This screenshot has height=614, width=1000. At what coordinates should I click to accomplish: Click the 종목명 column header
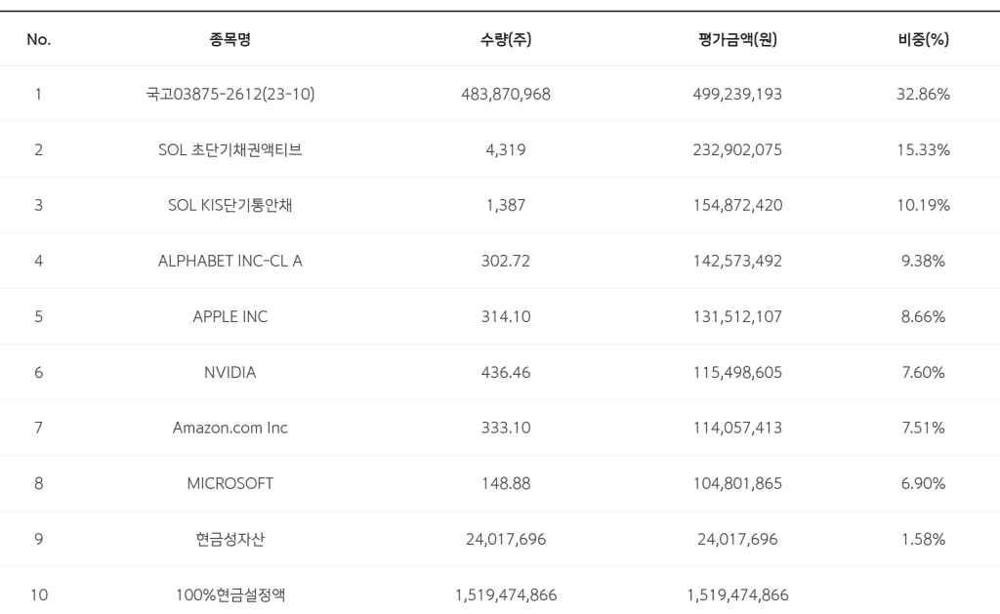point(229,39)
